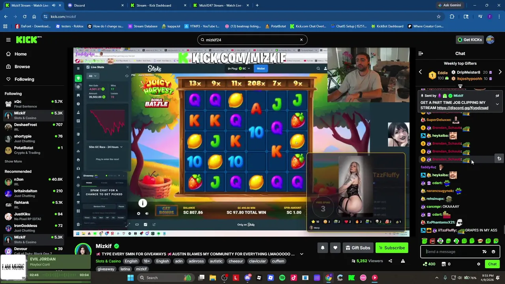Open the discord.gg/Kypdzsad link
Viewport: 505px width, 284px height.
click(462, 108)
